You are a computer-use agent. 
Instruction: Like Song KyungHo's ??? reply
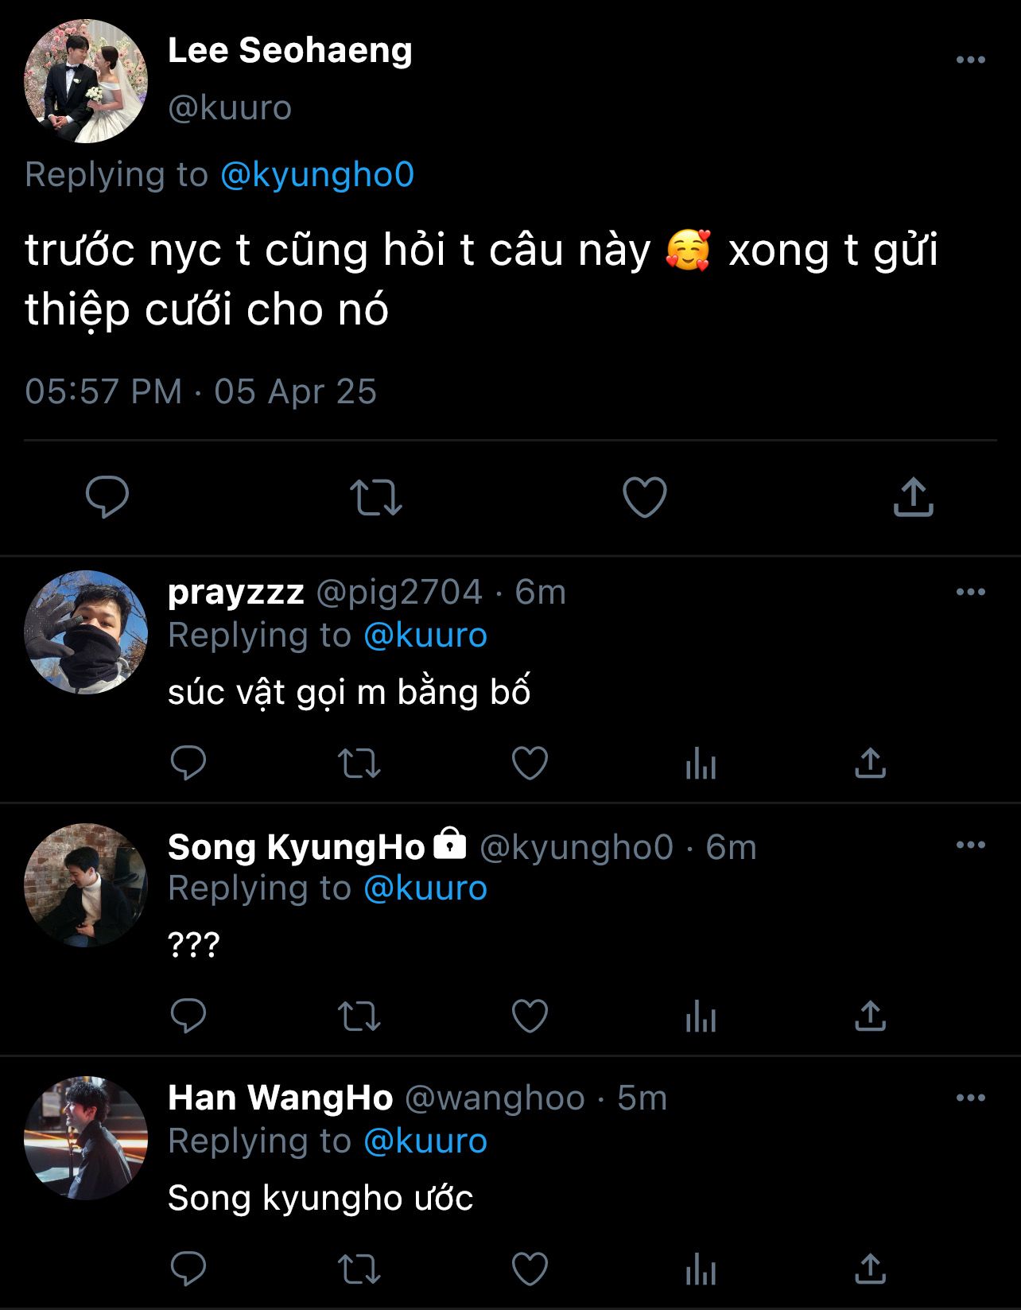coord(530,1017)
